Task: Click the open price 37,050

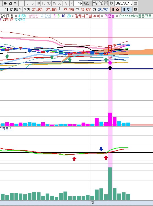Action: click(69, 10)
